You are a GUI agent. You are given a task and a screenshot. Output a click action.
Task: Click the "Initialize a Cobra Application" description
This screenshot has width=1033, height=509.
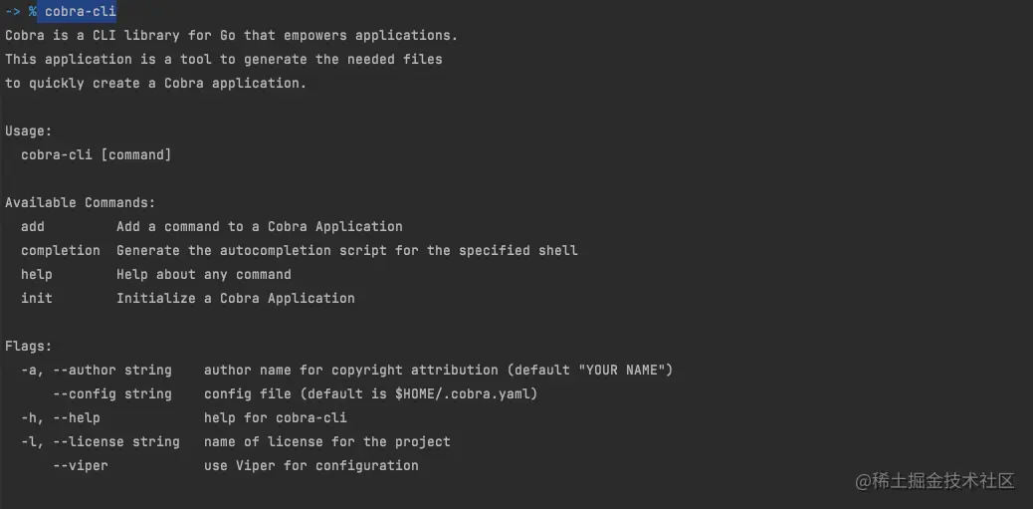tap(235, 298)
